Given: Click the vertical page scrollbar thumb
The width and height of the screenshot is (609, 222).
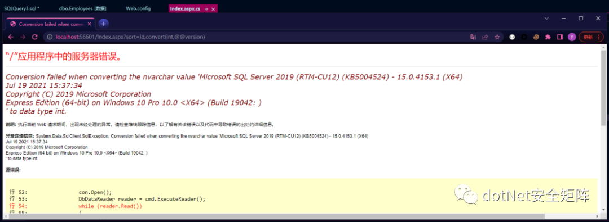Looking at the screenshot, I should (603, 87).
